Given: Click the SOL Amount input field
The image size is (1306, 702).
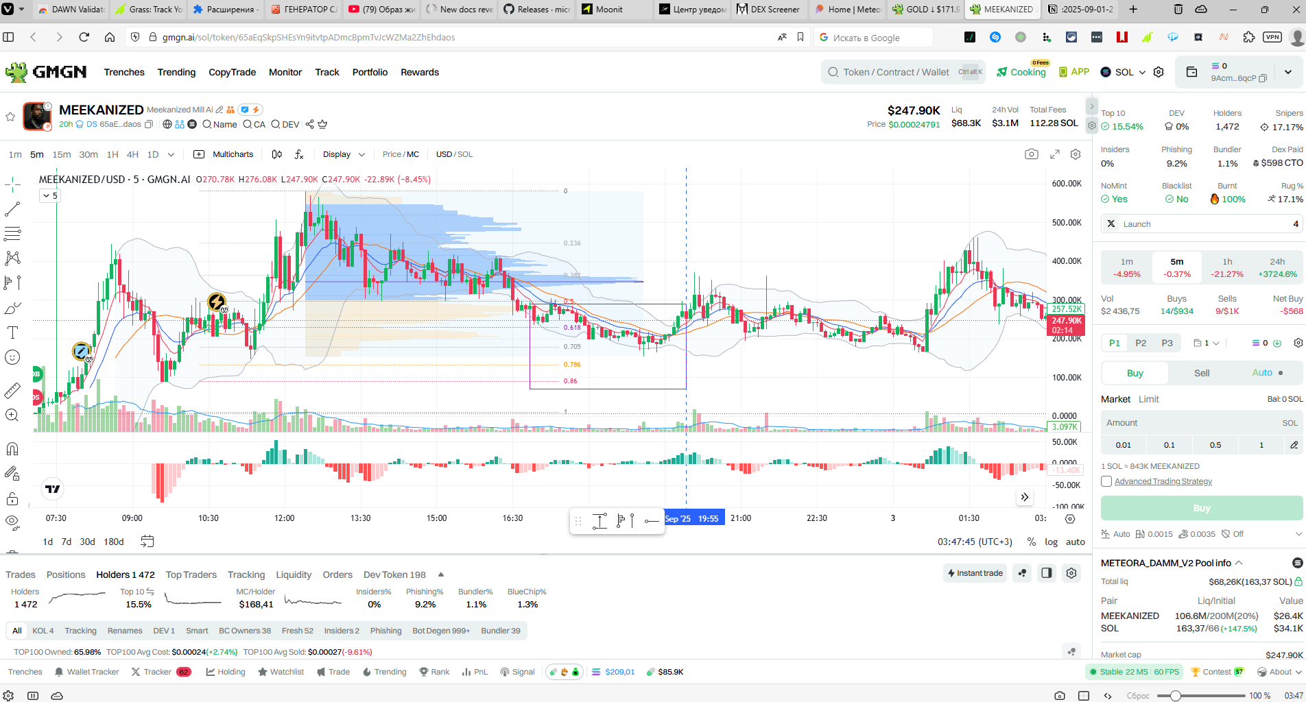Looking at the screenshot, I should click(1201, 423).
